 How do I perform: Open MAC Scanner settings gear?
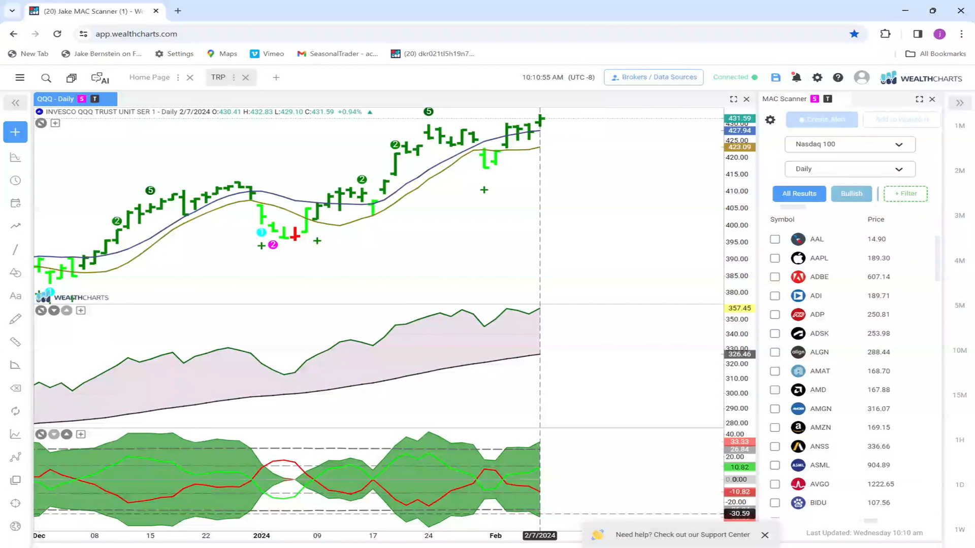(770, 120)
